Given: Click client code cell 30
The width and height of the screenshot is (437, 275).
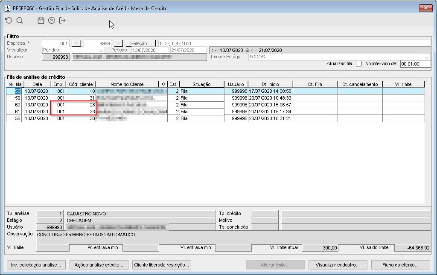Looking at the screenshot, I should (81, 118).
